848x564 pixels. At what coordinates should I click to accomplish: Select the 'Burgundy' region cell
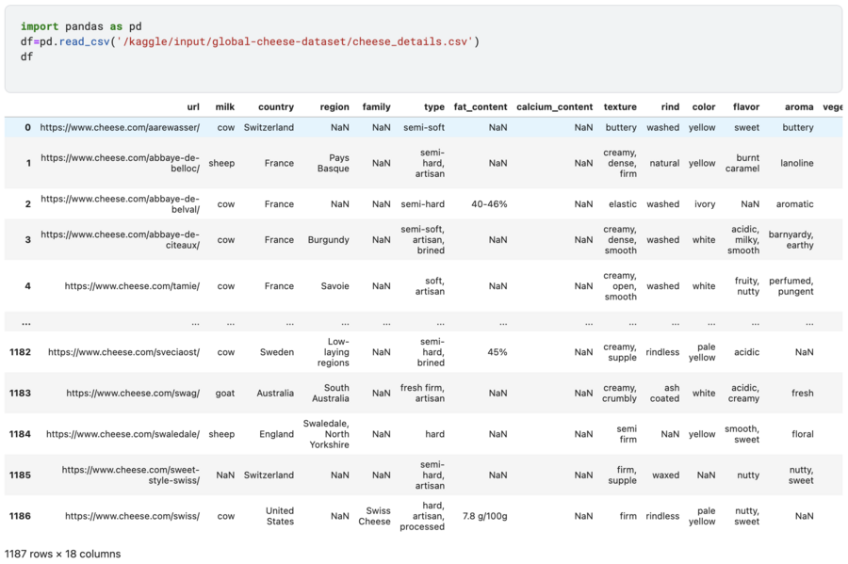[328, 240]
